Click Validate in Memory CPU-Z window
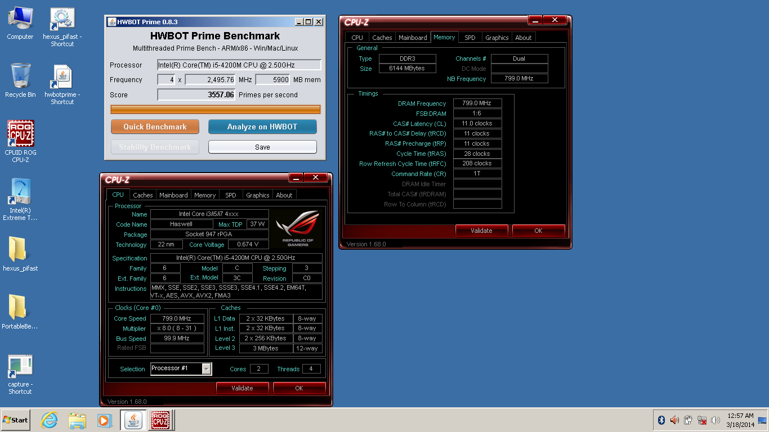 click(481, 231)
